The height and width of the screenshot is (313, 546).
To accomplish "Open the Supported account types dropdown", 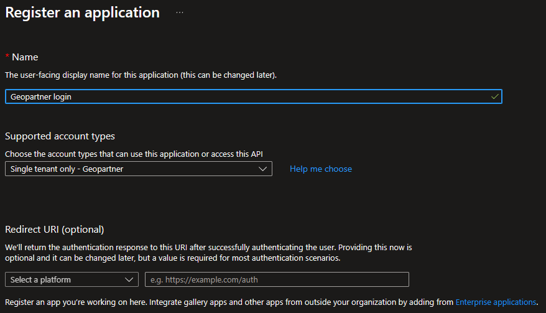I will click(x=139, y=169).
